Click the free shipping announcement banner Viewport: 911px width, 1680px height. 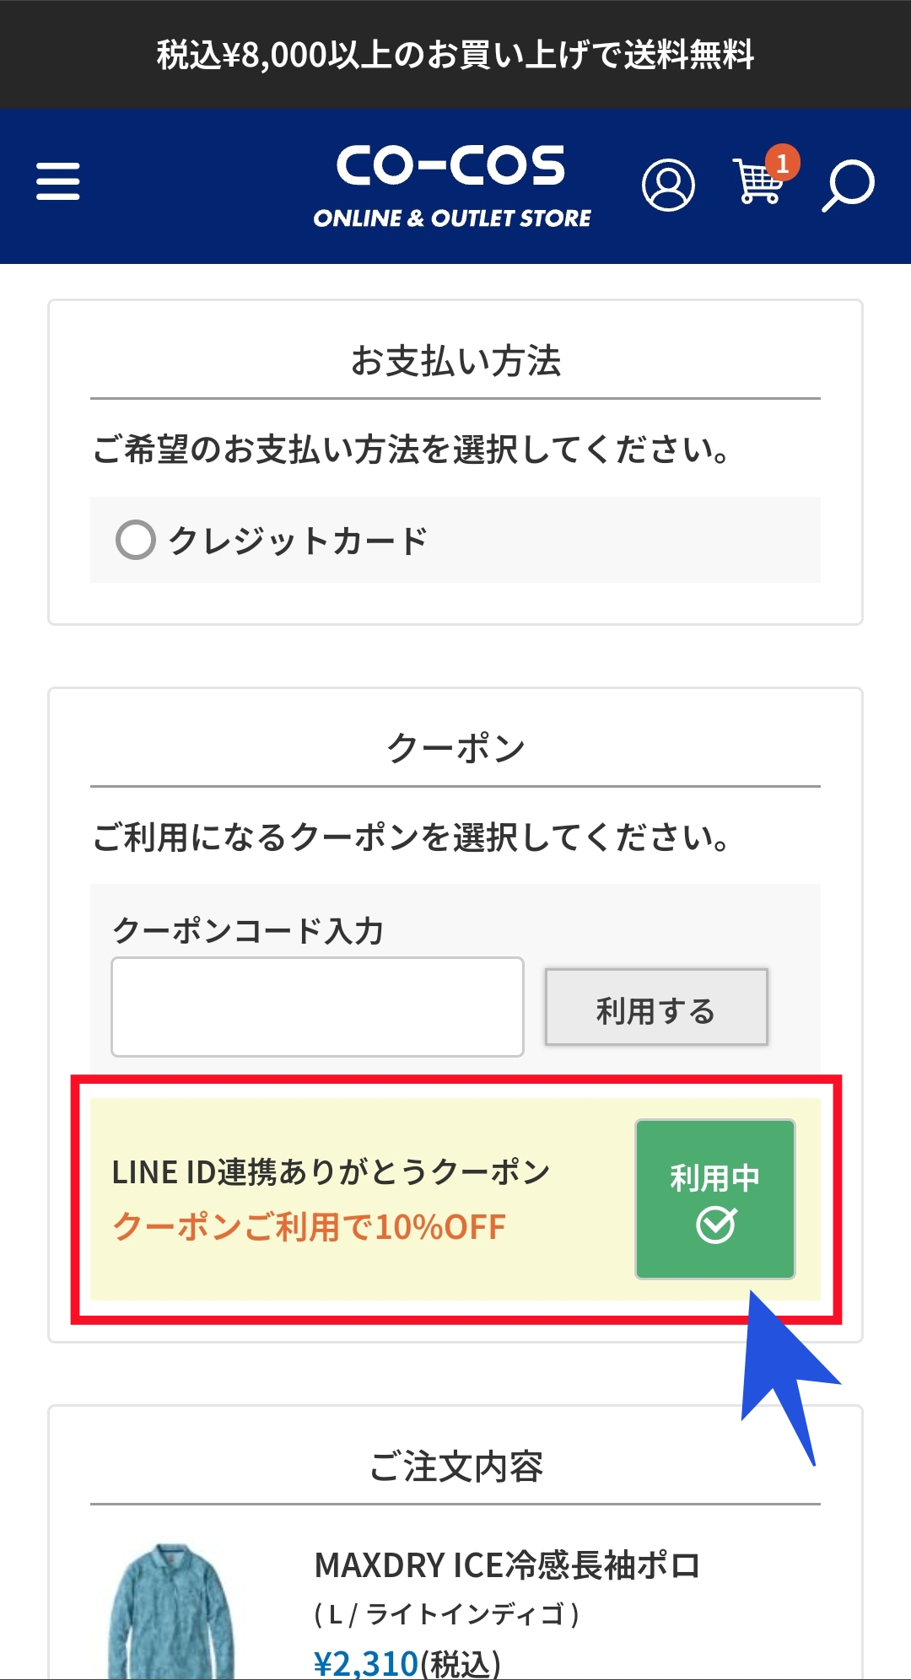click(455, 55)
